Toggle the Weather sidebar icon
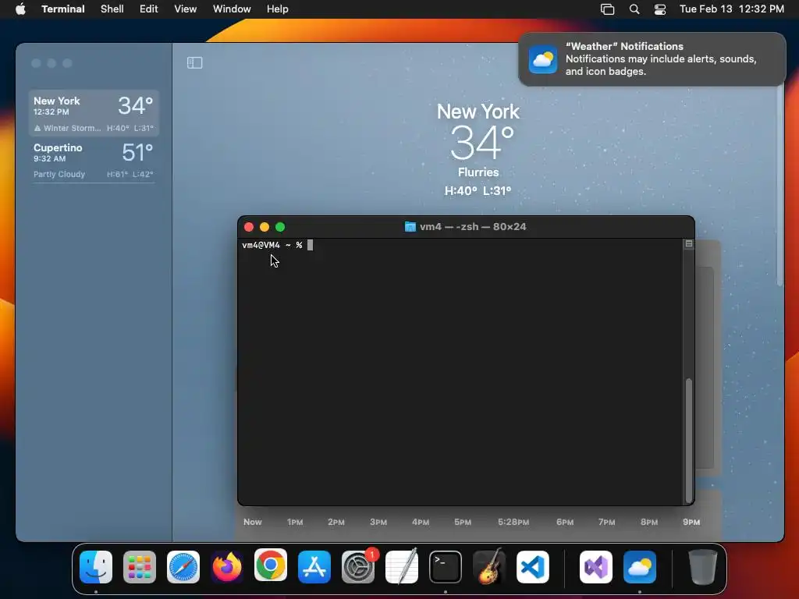 click(x=194, y=62)
